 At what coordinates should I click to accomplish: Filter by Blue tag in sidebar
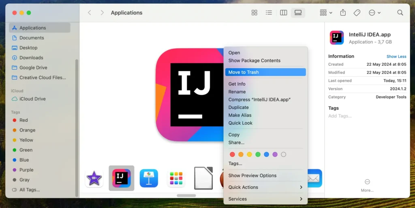tap(40, 160)
